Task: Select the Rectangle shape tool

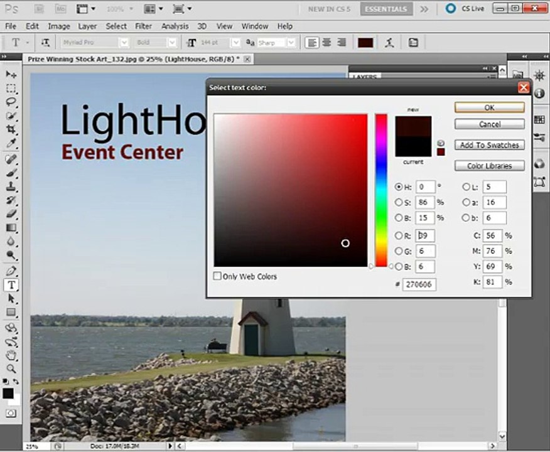Action: coord(11,313)
